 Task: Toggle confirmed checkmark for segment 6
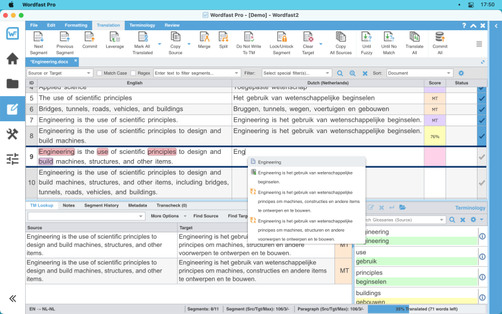pos(481,109)
